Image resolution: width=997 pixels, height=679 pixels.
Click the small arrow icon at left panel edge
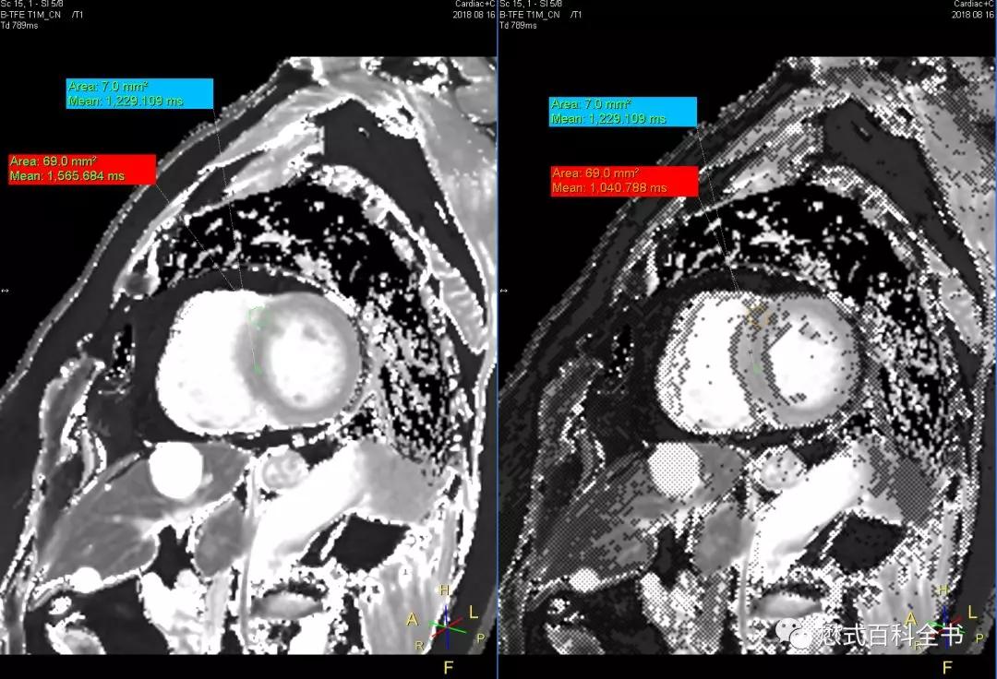[x=5, y=291]
